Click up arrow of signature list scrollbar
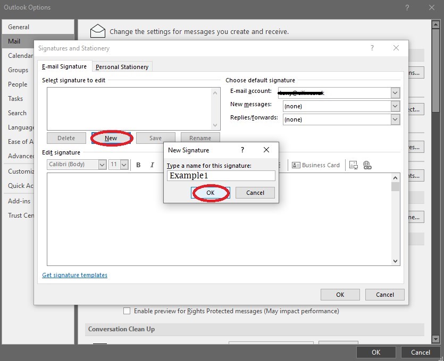 tap(215, 93)
